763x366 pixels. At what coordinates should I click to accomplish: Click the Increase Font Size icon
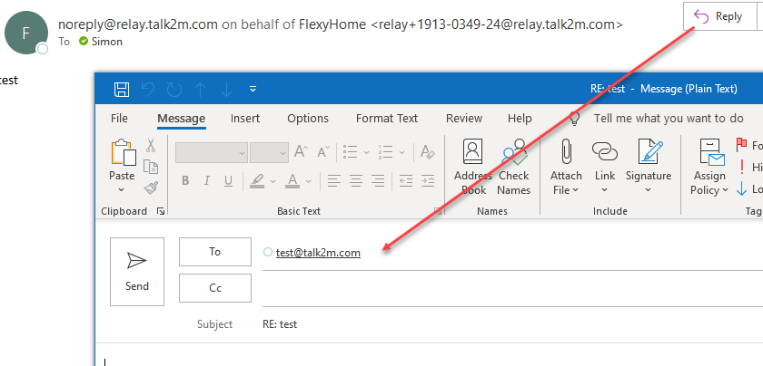[301, 152]
